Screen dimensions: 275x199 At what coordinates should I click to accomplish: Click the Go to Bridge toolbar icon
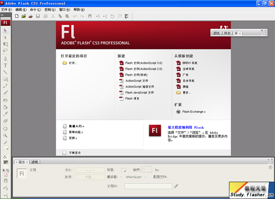click(31, 16)
